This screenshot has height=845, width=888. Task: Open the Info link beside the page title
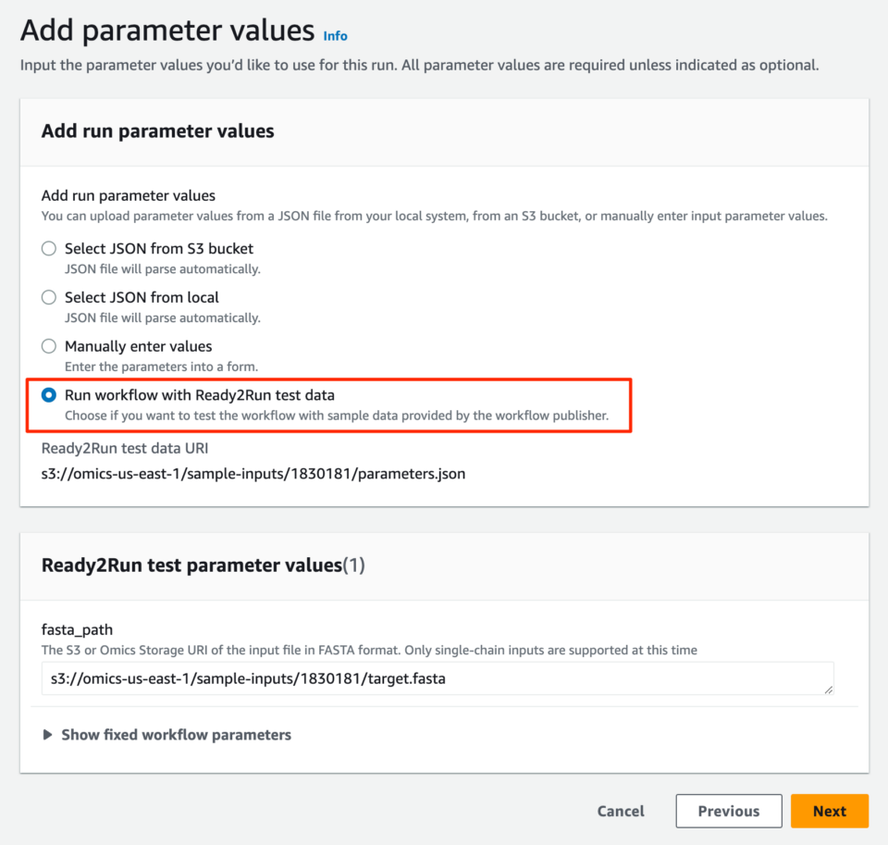pos(335,36)
